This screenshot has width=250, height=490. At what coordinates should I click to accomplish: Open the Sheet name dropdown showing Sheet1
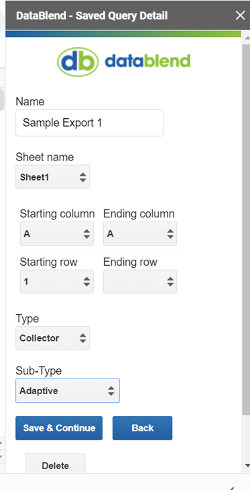[x=53, y=177]
